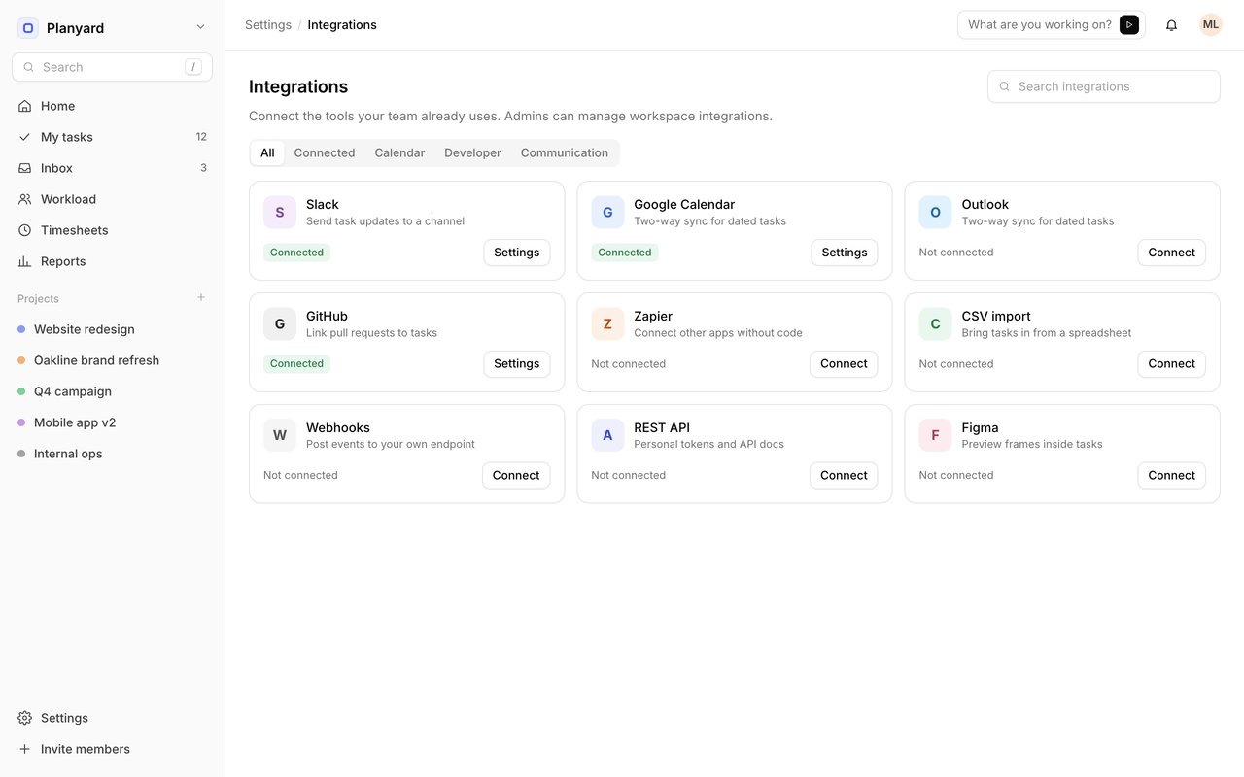Click the Slack S icon
Screen dimensions: 1244x777
(280, 212)
